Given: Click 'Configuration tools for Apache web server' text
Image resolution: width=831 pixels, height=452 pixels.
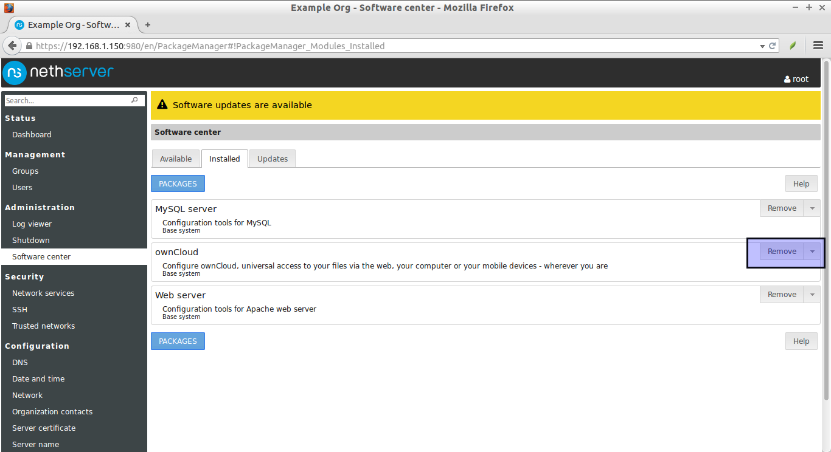Looking at the screenshot, I should point(239,309).
